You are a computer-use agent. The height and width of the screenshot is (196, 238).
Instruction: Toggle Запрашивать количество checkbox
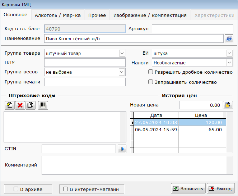[x=150, y=82]
